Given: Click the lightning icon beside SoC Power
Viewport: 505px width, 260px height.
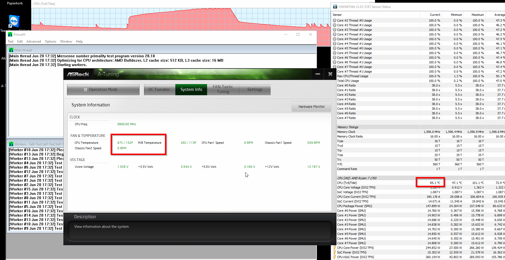Looking at the screenshot, I should tap(335, 252).
